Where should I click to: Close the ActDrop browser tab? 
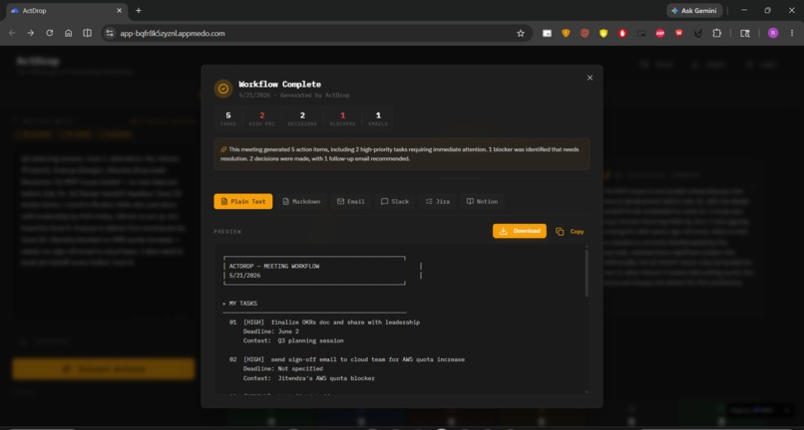(x=120, y=10)
